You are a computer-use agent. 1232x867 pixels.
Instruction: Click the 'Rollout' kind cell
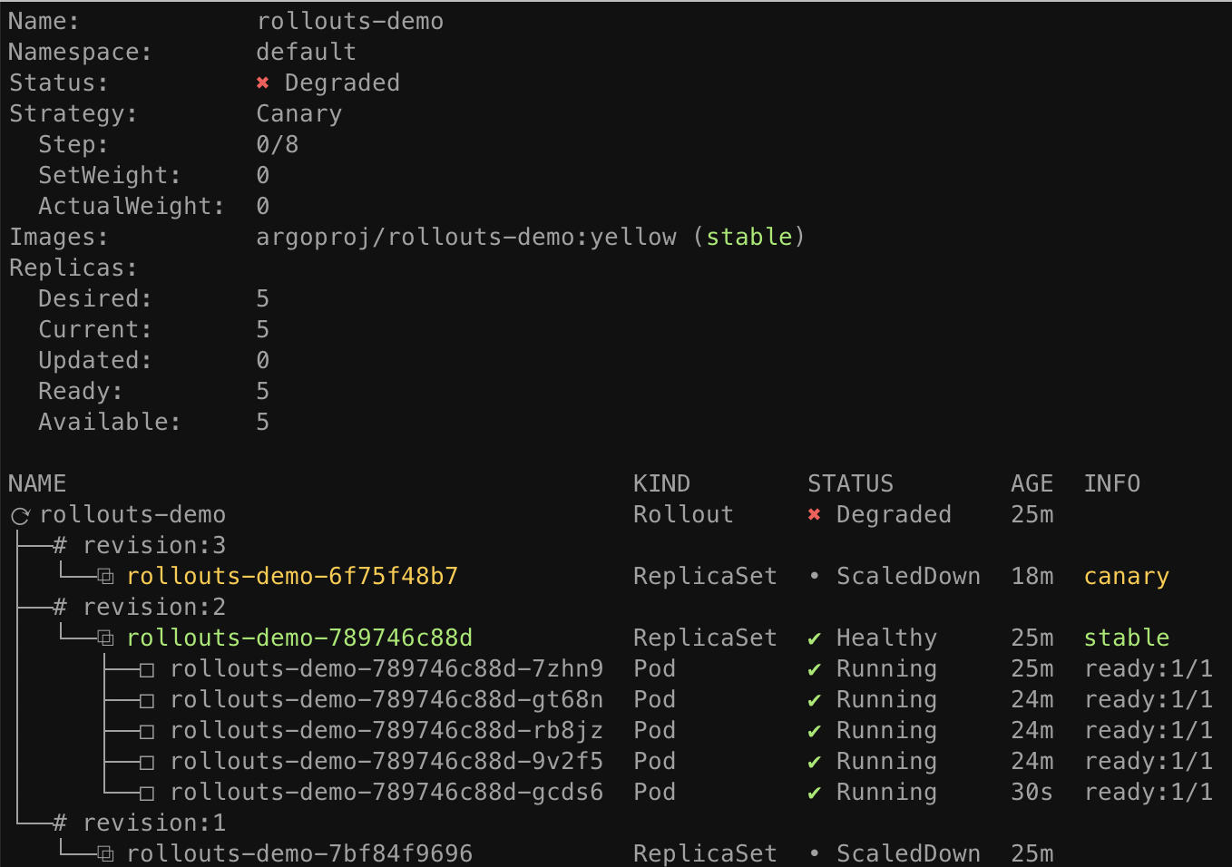(683, 514)
